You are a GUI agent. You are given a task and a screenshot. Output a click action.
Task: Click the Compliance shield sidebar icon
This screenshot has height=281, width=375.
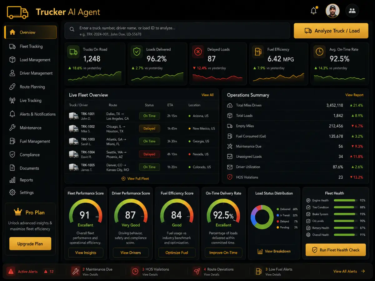[12, 155]
